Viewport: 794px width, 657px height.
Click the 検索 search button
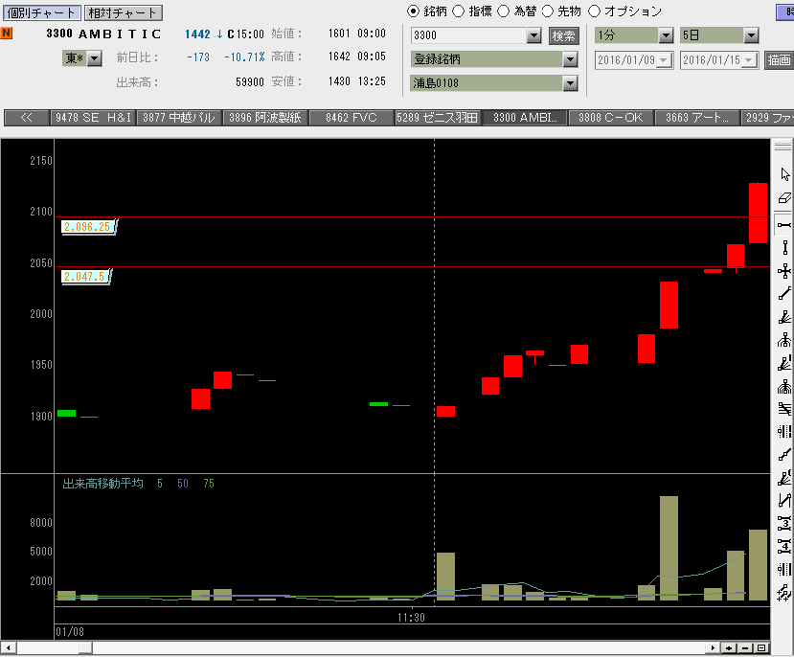(x=563, y=36)
